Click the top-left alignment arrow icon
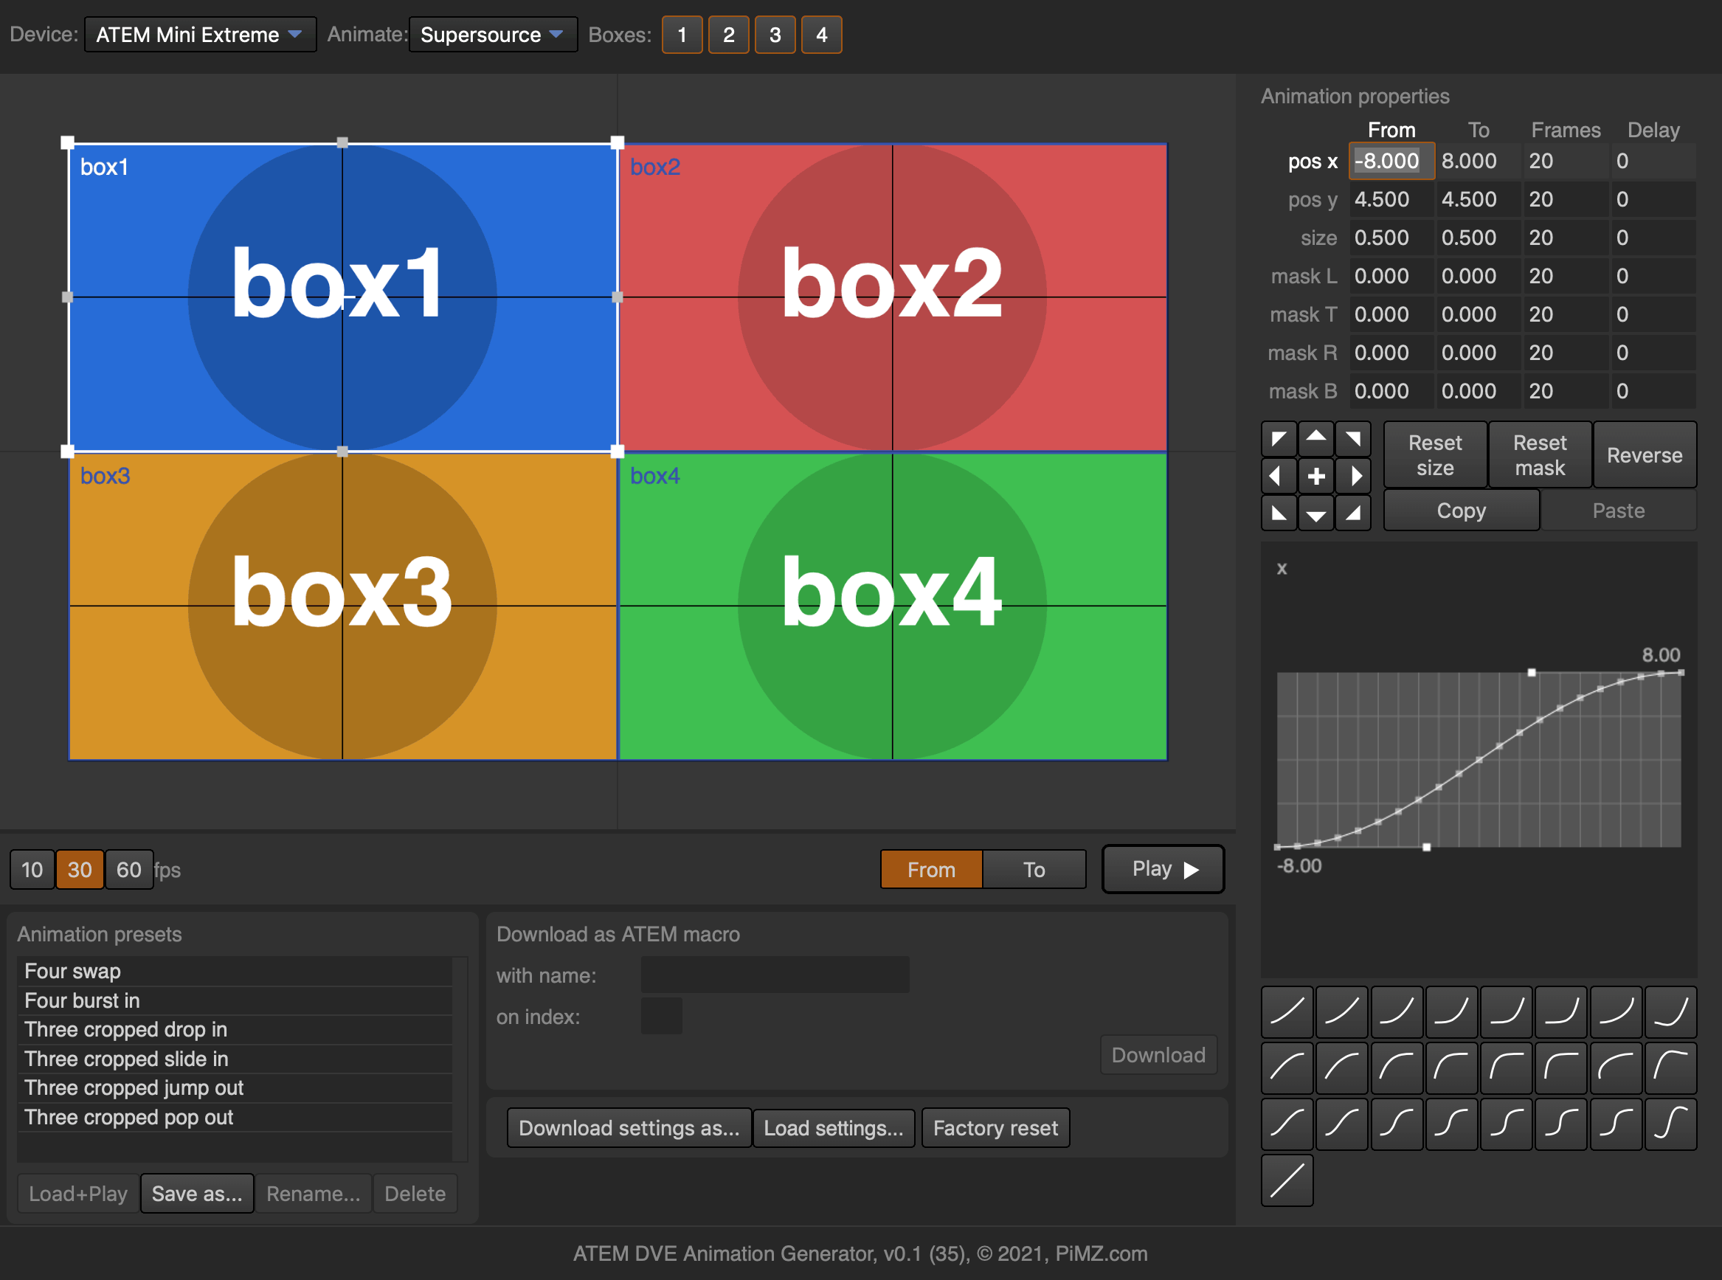The width and height of the screenshot is (1722, 1280). tap(1278, 439)
